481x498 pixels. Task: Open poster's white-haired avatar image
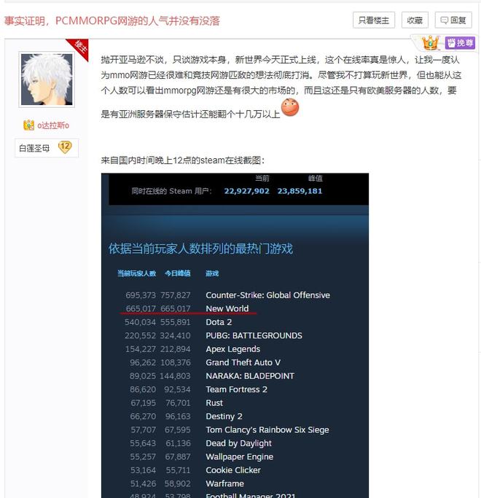point(47,79)
